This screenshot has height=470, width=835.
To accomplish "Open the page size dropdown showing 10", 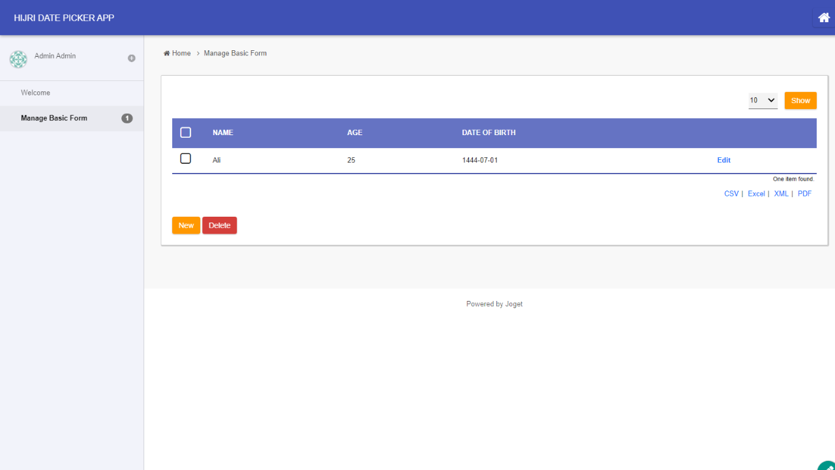I will pyautogui.click(x=763, y=101).
